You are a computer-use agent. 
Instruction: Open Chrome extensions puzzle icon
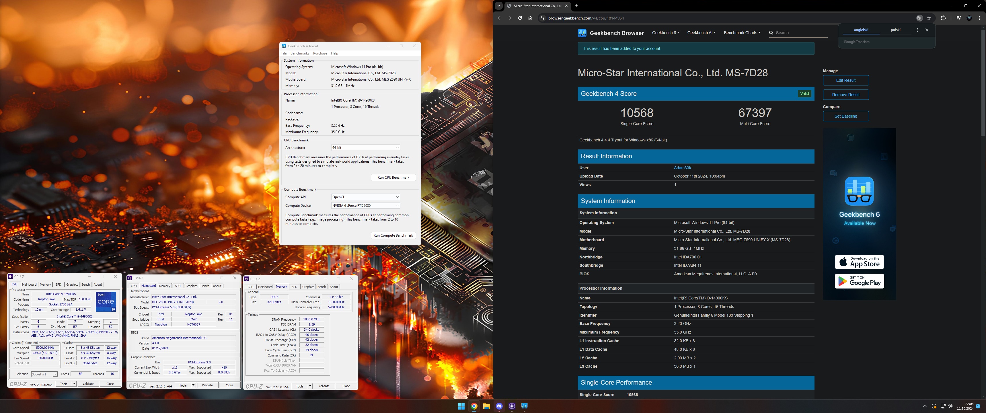(943, 18)
